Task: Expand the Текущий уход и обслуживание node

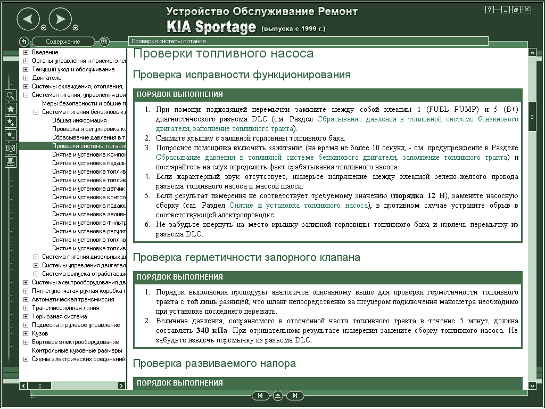Action: [x=26, y=69]
